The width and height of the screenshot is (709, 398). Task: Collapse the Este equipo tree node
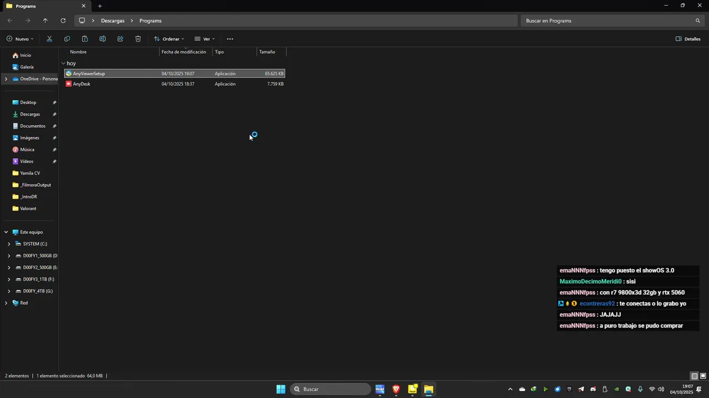tap(6, 232)
